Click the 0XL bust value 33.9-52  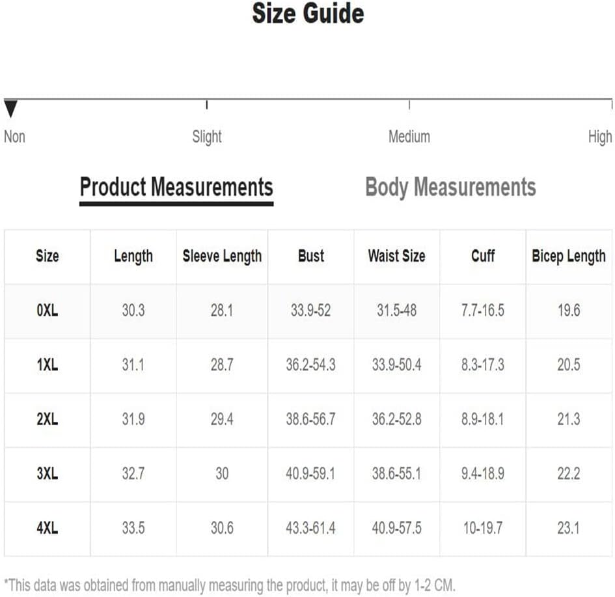coord(310,311)
